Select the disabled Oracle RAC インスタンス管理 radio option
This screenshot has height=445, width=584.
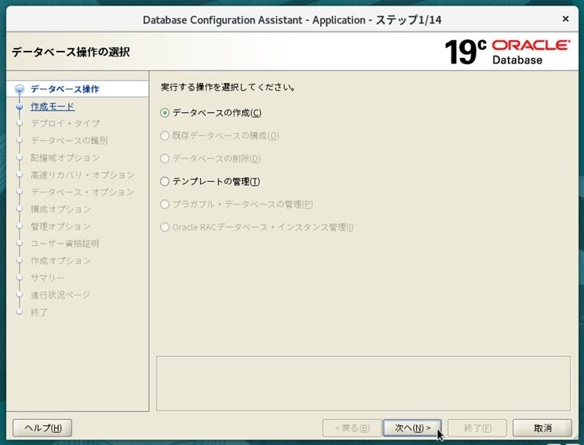[165, 227]
